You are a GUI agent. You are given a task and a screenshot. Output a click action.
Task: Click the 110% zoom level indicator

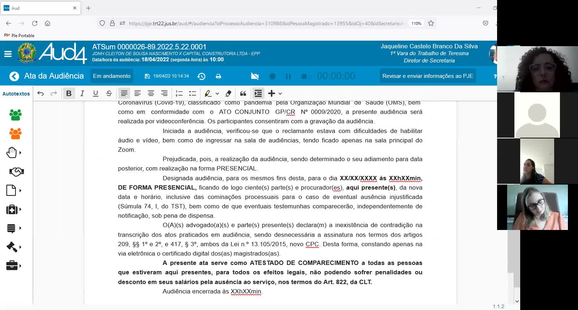(x=416, y=23)
